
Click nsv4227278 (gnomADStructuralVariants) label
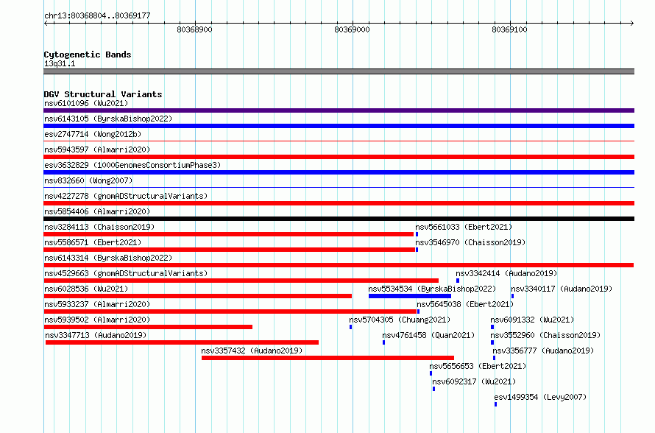click(126, 196)
